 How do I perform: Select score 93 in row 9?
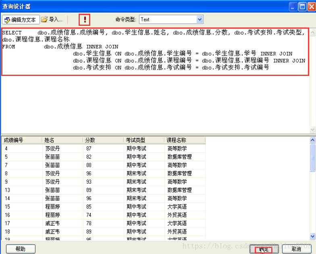(103, 182)
